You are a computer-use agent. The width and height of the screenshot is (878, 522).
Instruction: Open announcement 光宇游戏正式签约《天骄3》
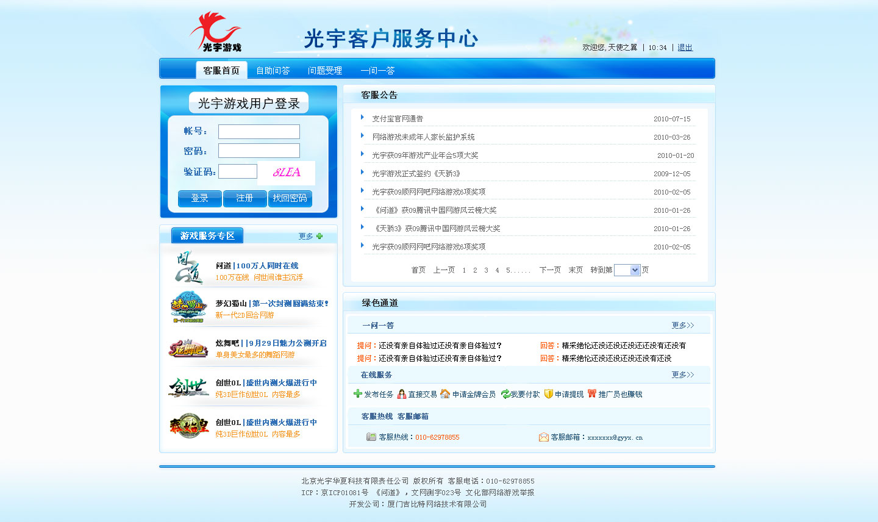pos(416,174)
